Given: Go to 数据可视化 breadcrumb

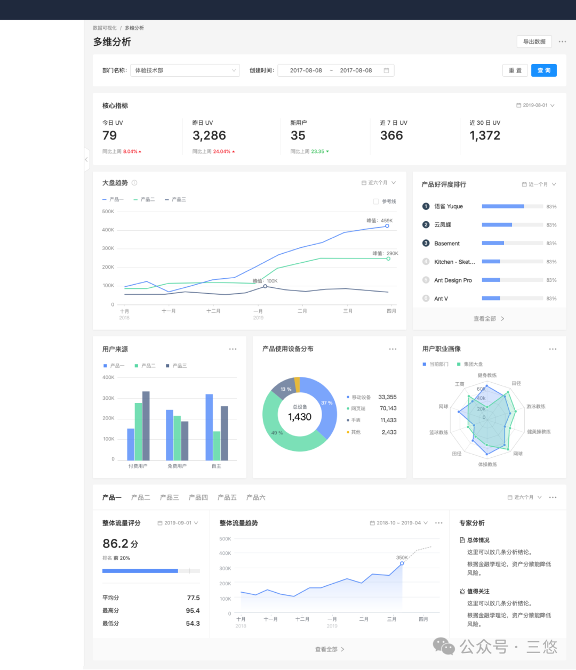Looking at the screenshot, I should pos(105,28).
